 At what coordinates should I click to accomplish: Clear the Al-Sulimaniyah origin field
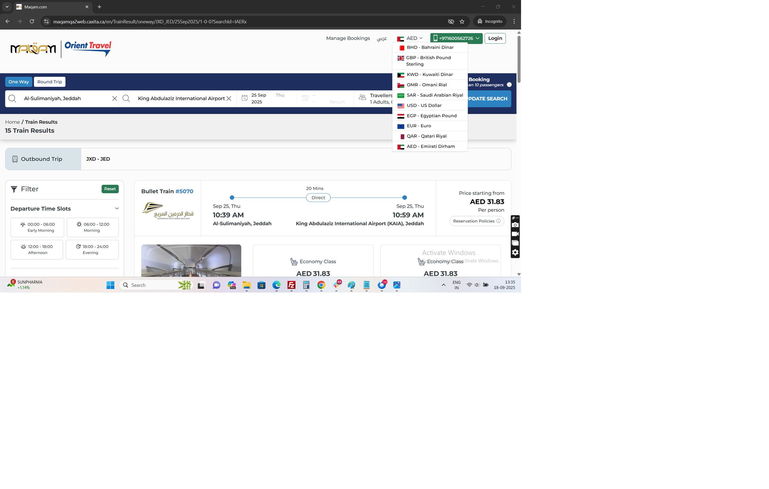[x=114, y=98]
